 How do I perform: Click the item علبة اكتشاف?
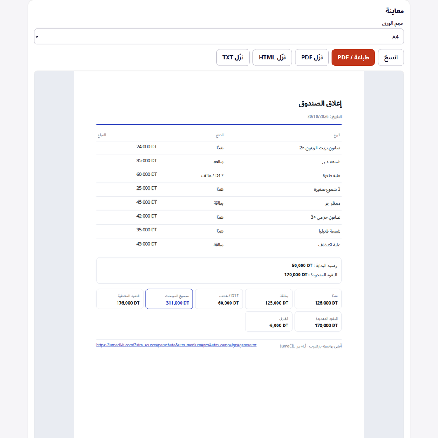[x=329, y=245]
